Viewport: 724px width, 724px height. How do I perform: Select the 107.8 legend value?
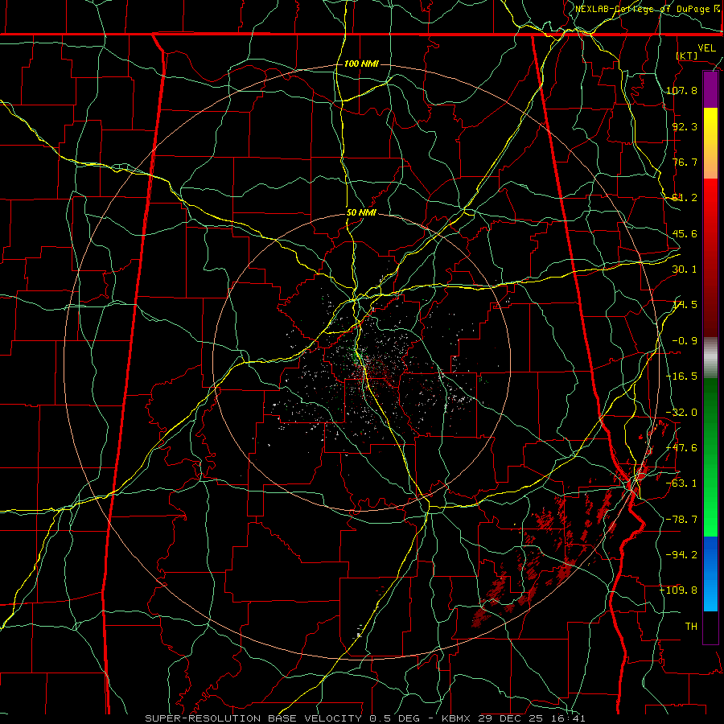pos(682,90)
